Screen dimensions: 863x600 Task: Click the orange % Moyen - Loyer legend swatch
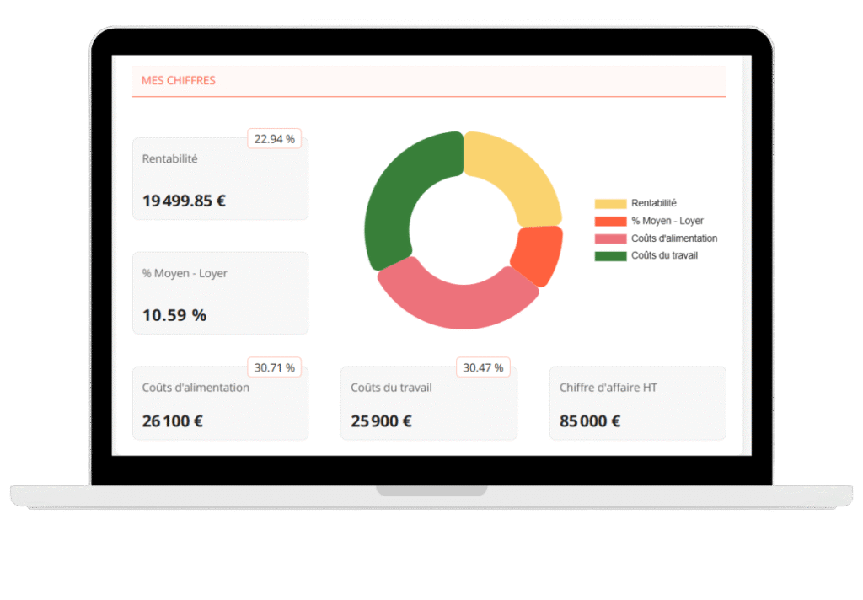tap(610, 221)
